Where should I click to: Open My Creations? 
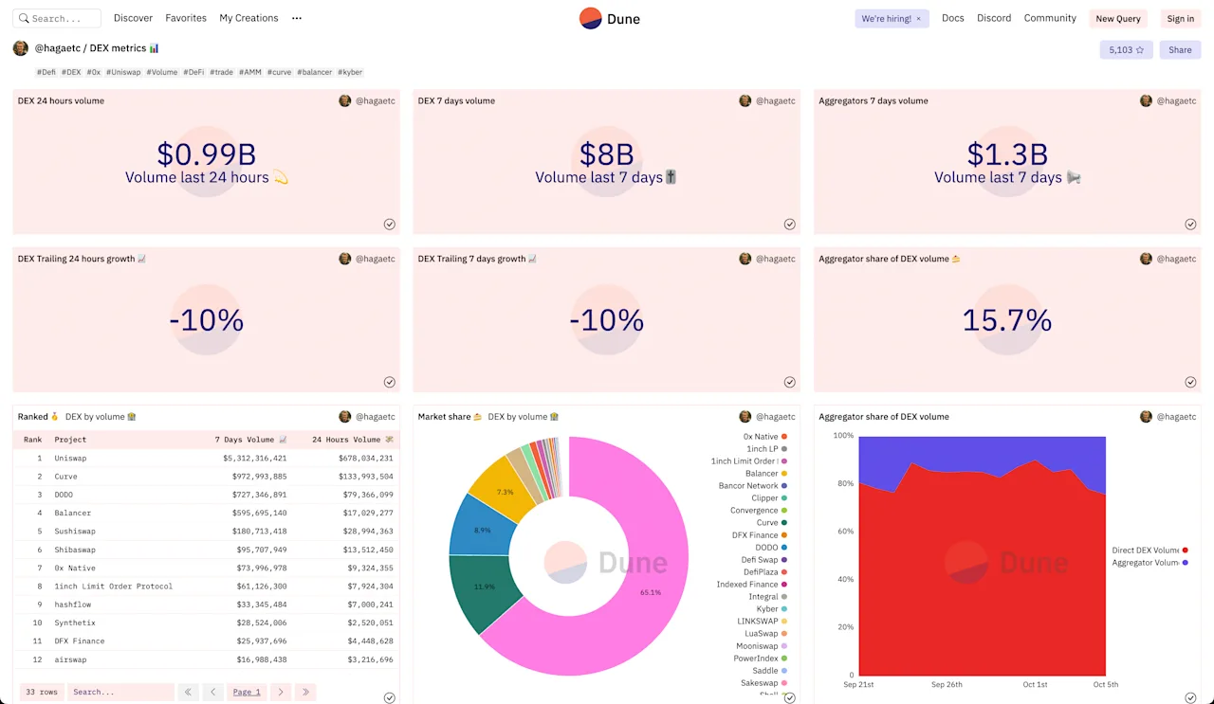pyautogui.click(x=248, y=18)
